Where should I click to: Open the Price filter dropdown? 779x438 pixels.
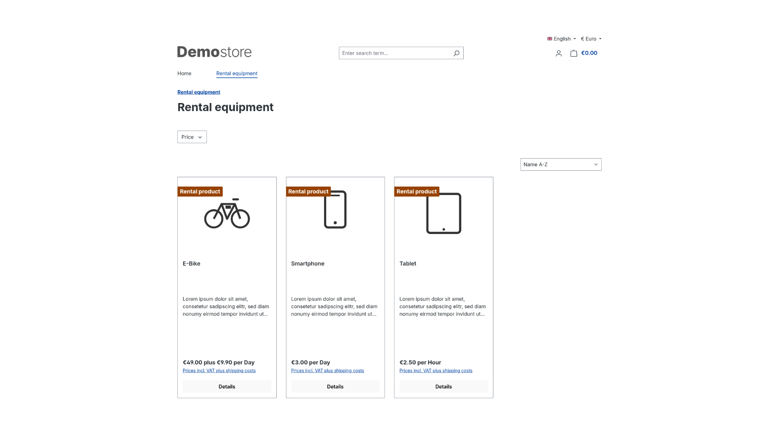pos(192,137)
